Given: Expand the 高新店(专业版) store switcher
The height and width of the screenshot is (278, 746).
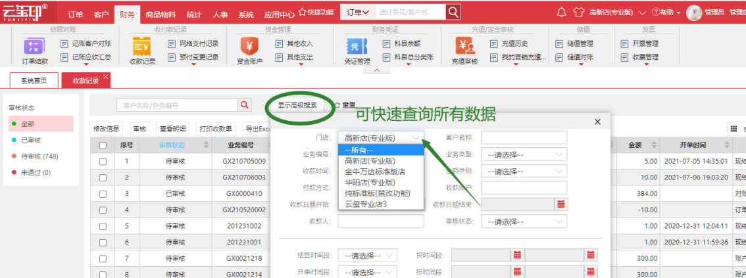Looking at the screenshot, I should (x=618, y=12).
